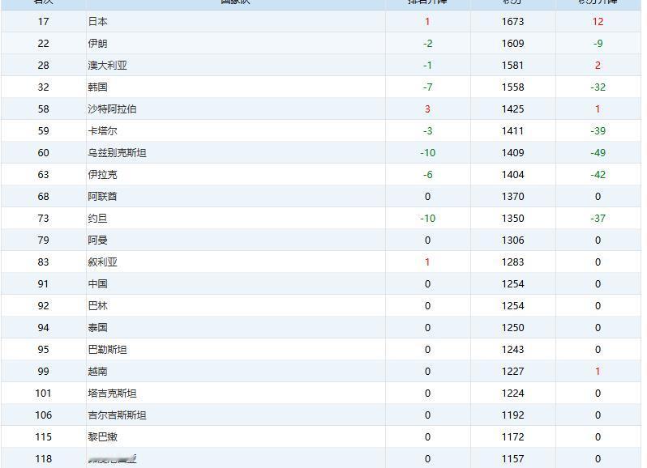Select points value 1192 for 吉尔吉斯斯坦
647x468 pixels.
pos(513,415)
